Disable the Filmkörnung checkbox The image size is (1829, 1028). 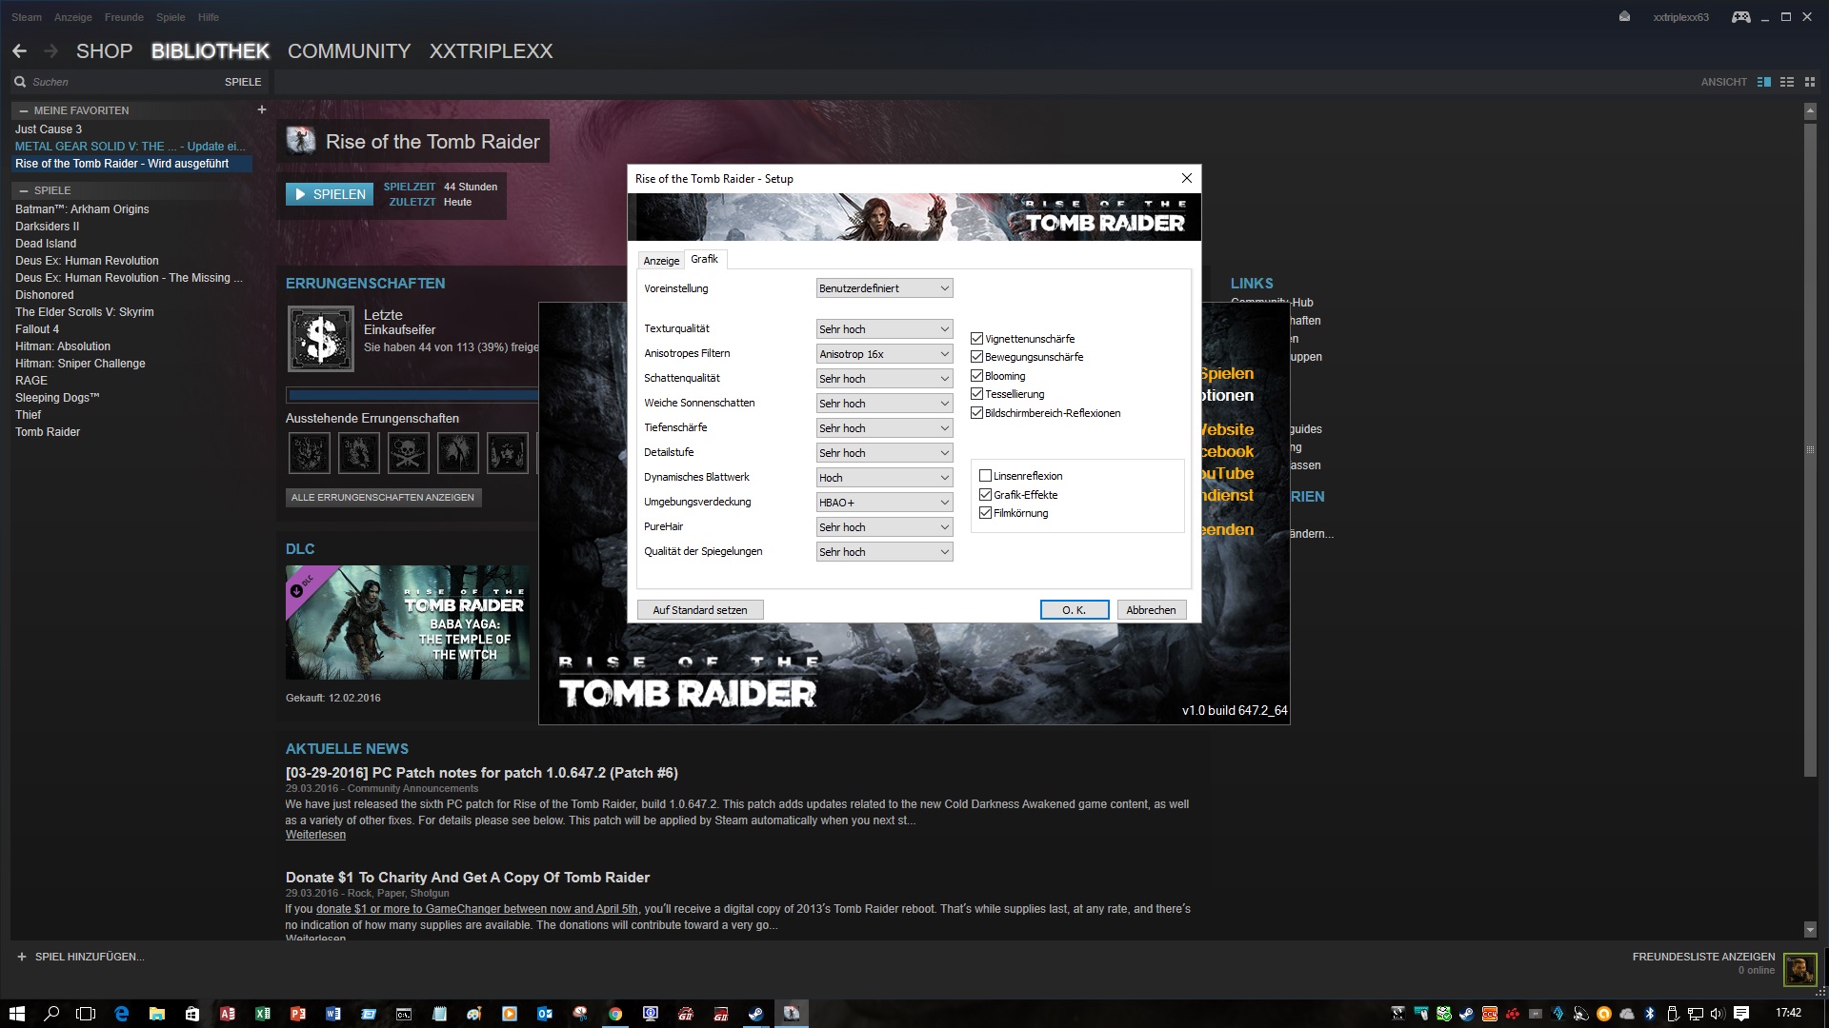click(985, 513)
